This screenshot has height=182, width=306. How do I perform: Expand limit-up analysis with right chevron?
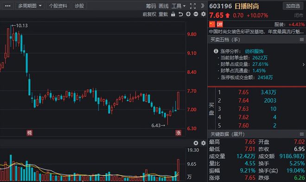tap(304, 64)
